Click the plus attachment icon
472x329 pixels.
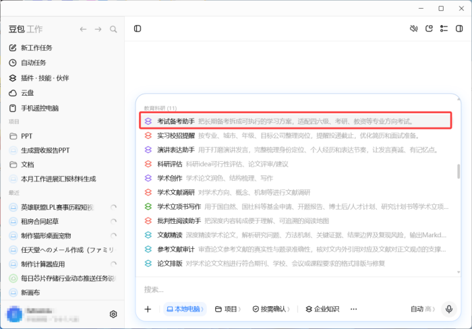(148, 309)
